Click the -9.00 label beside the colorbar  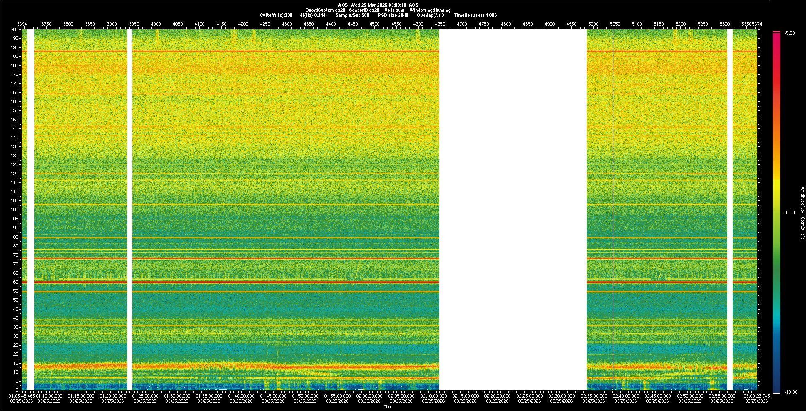789,213
